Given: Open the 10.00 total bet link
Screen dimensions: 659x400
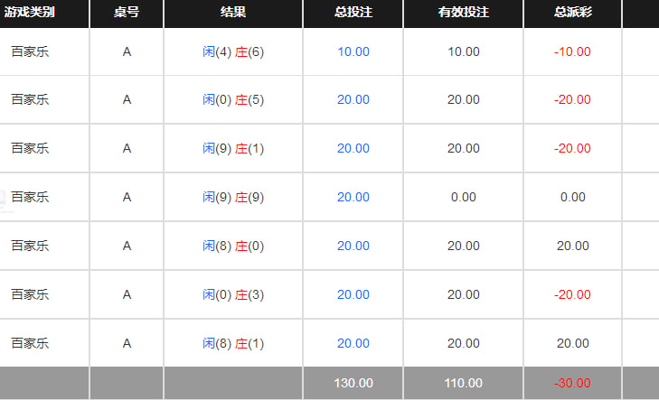Looking at the screenshot, I should click(x=353, y=51).
